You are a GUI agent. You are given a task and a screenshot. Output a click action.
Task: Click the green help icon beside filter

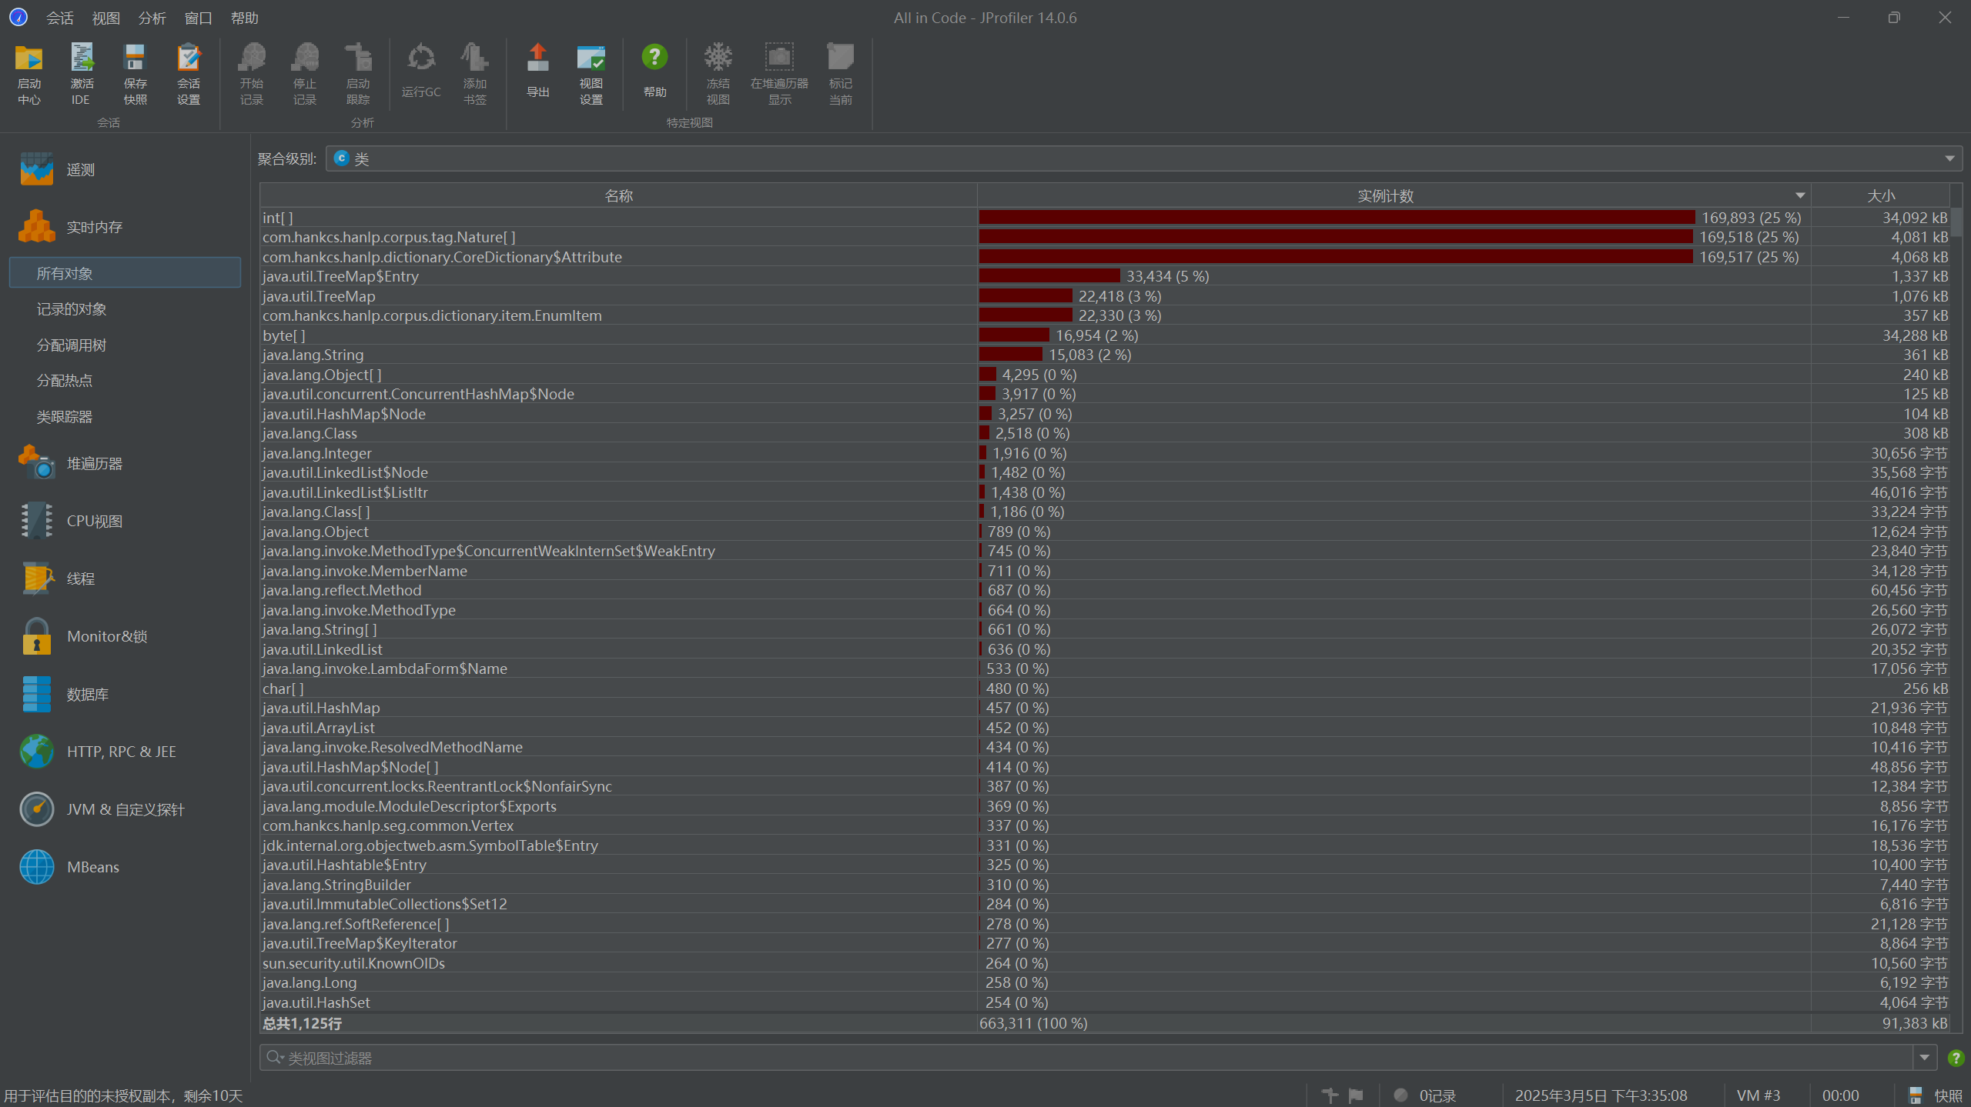[x=1955, y=1058]
